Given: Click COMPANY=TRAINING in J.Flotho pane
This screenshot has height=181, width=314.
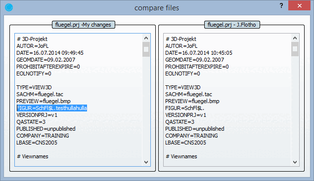Looking at the screenshot, I should click(191, 136).
